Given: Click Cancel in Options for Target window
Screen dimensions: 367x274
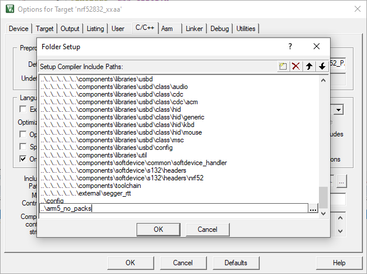Looking at the screenshot, I should (183, 263).
